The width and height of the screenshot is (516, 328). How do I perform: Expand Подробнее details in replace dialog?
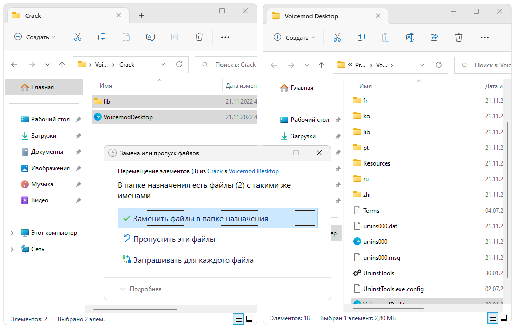(x=140, y=289)
